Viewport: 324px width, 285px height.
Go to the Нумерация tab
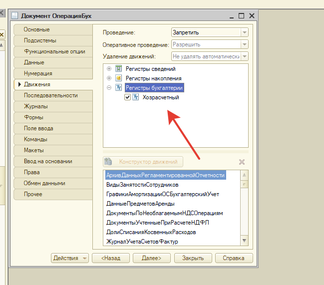(x=53, y=73)
